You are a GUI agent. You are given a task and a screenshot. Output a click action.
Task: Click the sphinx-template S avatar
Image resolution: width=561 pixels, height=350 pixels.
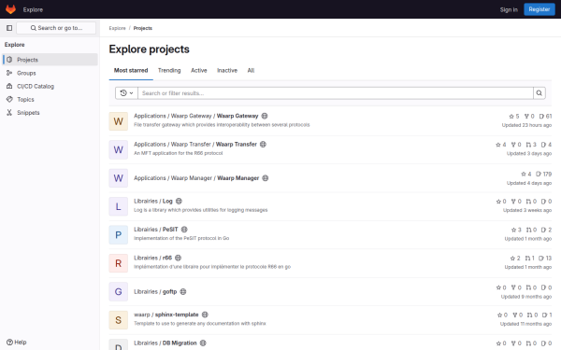pos(119,320)
